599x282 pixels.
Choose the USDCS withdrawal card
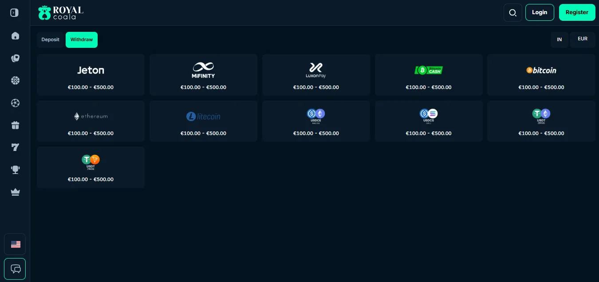point(429,121)
